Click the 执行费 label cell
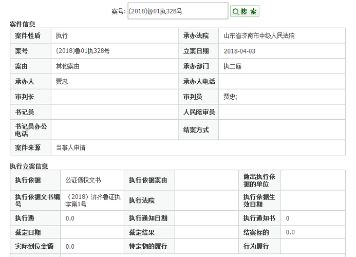 click(35, 218)
